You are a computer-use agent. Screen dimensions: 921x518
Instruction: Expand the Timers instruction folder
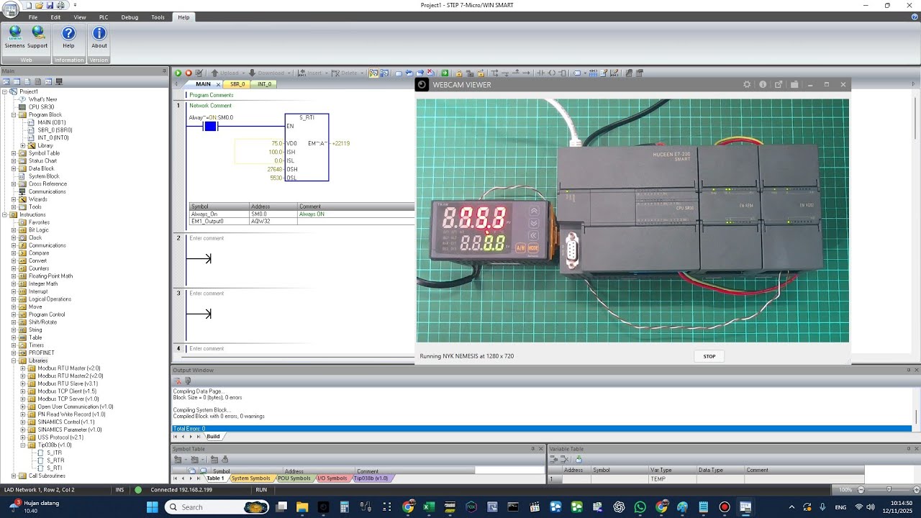pyautogui.click(x=14, y=345)
